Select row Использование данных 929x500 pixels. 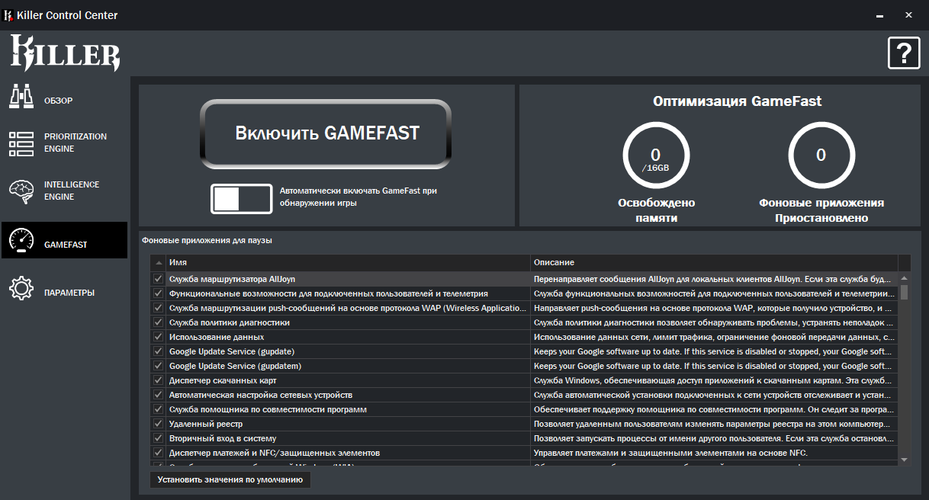[x=525, y=337]
